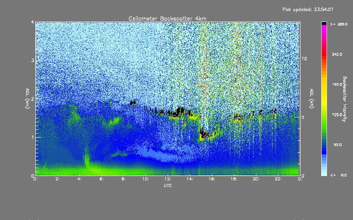Click the "8:" UTC hour tick label
Screen dimensions: 353x220
[x=124, y=179]
